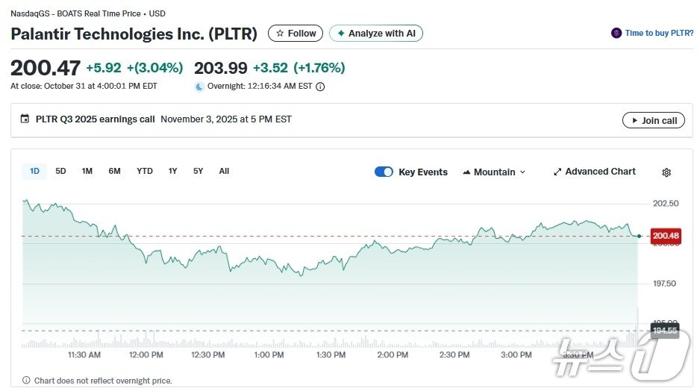This screenshot has height=391, width=700.
Task: Click the overnight moon icon
Action: click(x=199, y=87)
